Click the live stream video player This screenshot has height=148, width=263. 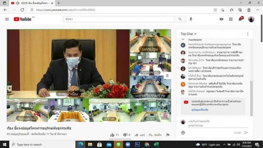[x=89, y=75]
